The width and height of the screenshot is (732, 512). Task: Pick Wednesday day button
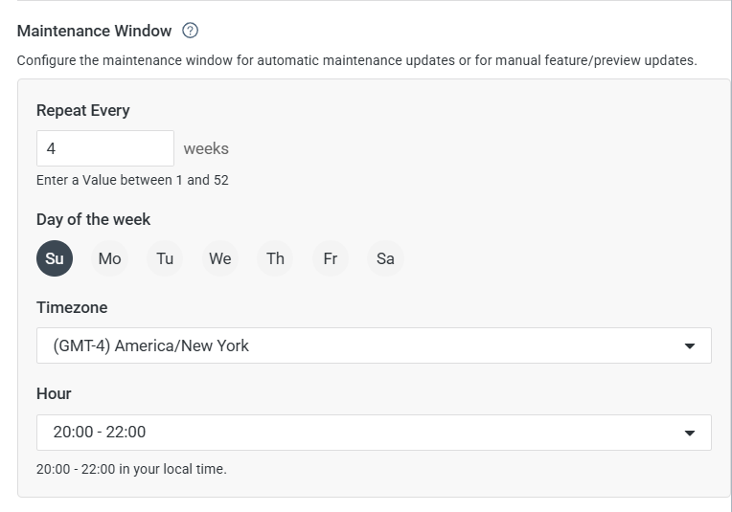tap(219, 258)
